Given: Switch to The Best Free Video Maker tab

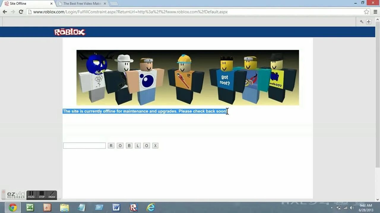Looking at the screenshot, I should pyautogui.click(x=82, y=4).
